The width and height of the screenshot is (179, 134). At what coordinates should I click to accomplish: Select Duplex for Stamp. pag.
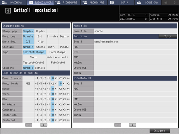point(41,31)
